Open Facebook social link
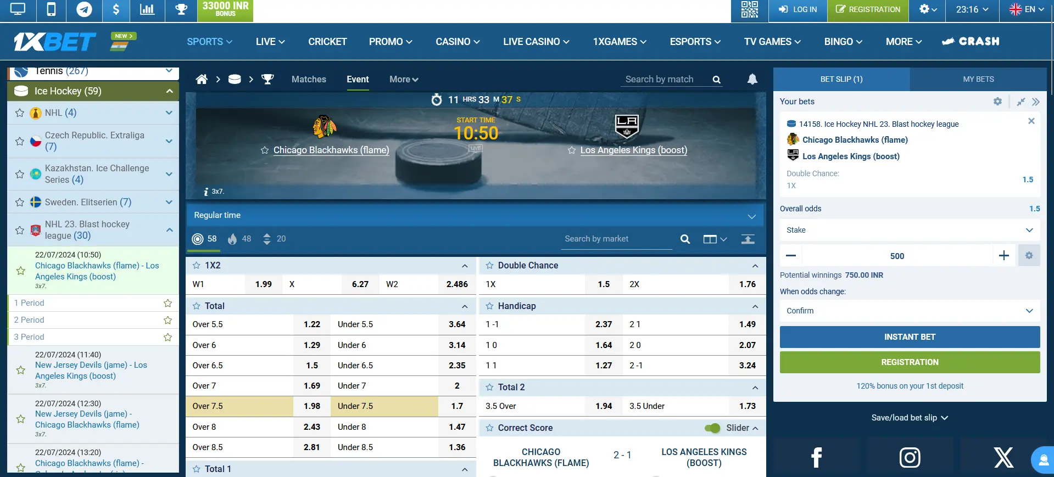1054x477 pixels. click(816, 457)
